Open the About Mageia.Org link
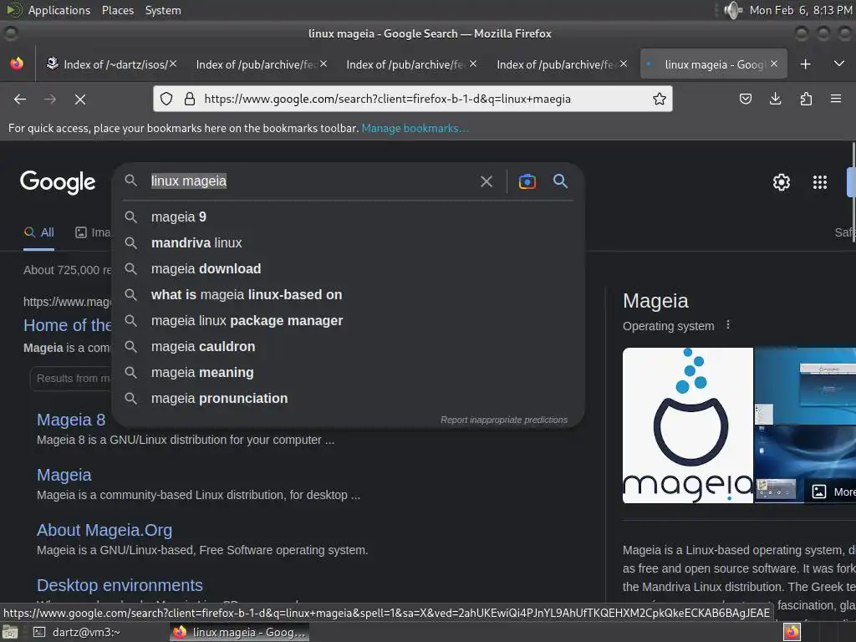The image size is (856, 642). [x=104, y=530]
